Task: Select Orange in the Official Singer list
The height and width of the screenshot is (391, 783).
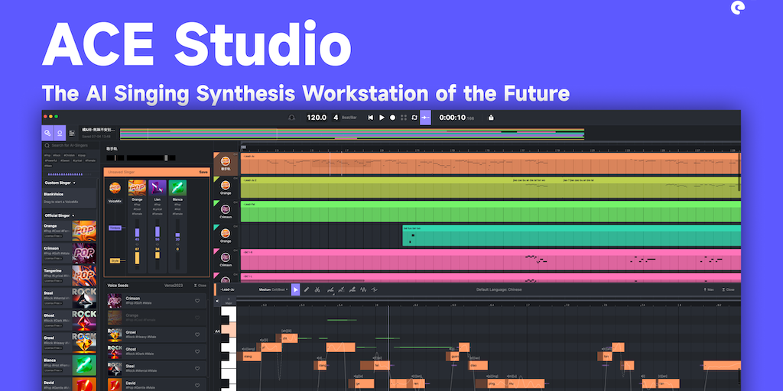Action: (x=70, y=231)
